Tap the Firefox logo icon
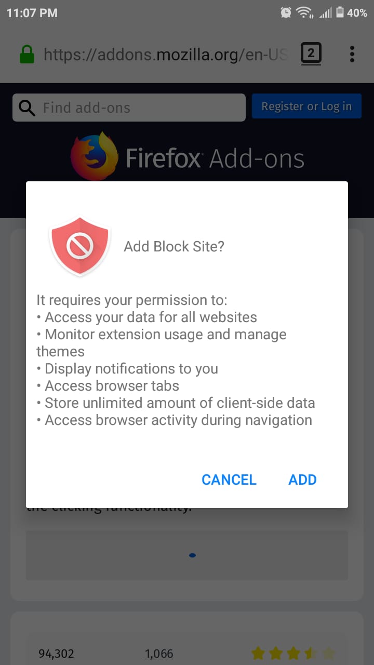374x665 pixels. (95, 156)
